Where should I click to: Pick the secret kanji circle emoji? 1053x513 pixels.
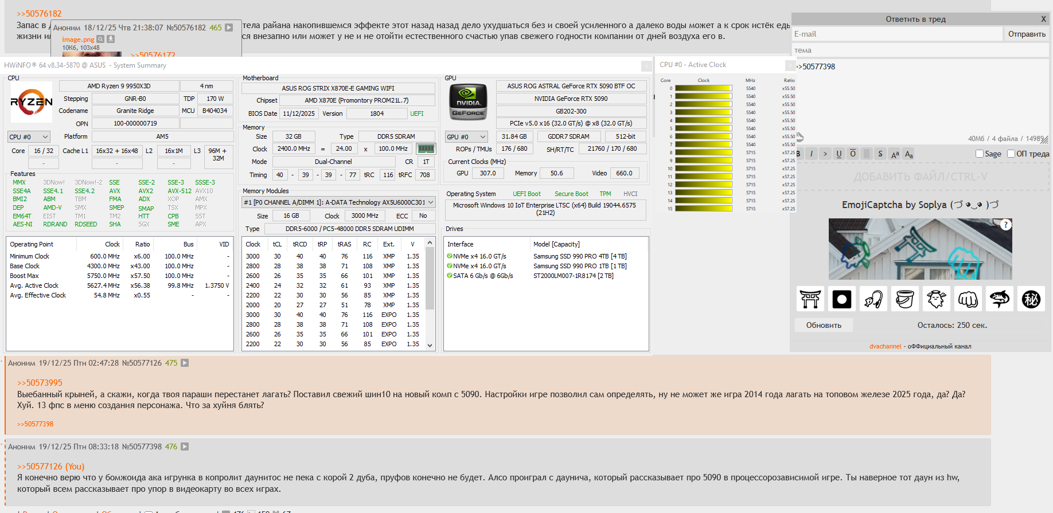[1031, 299]
